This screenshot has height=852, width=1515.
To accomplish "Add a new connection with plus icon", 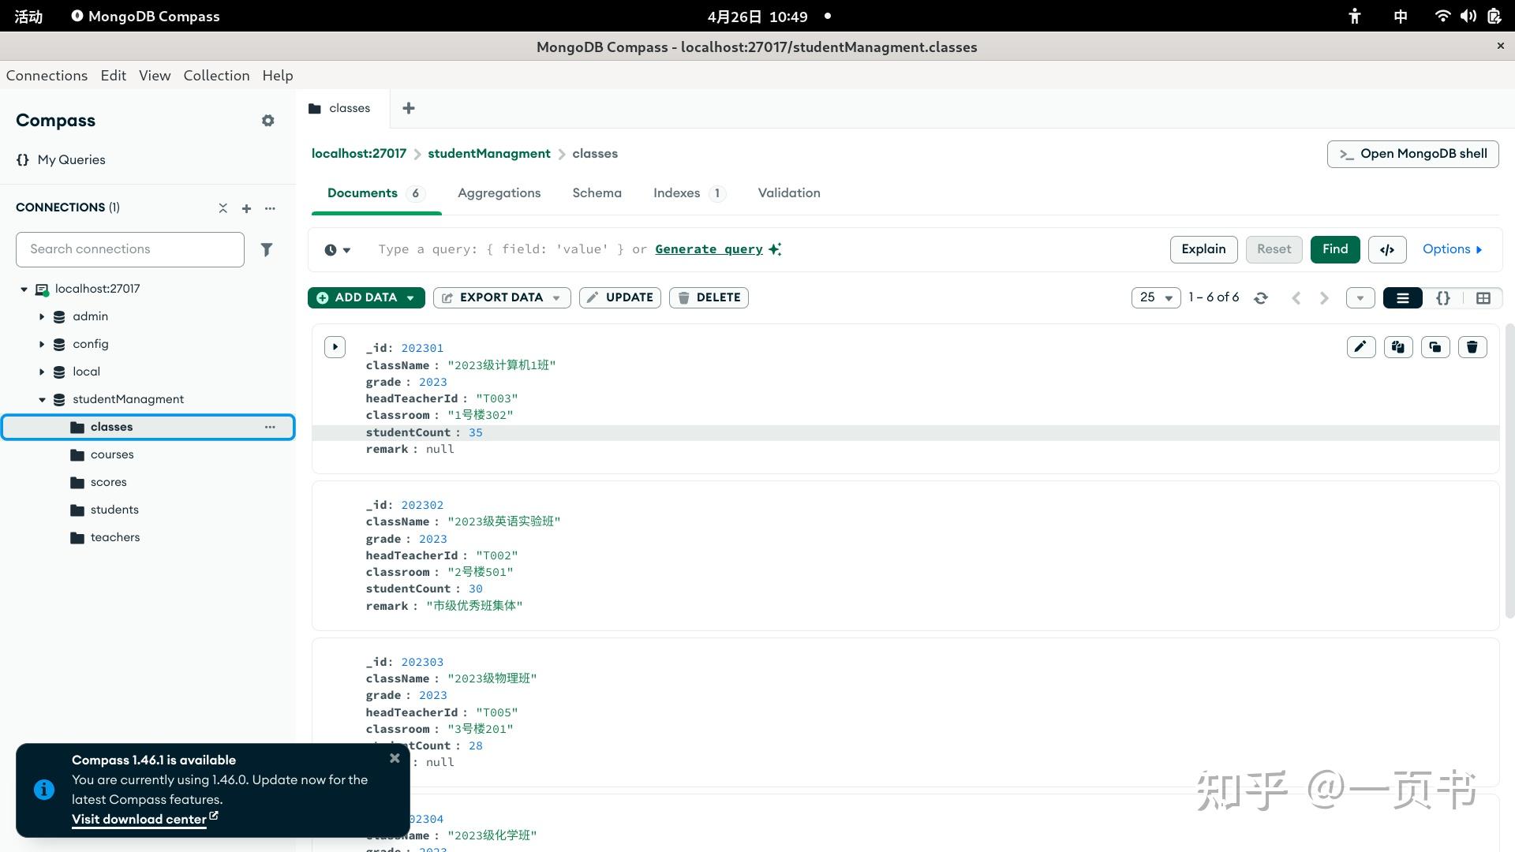I will (x=246, y=208).
